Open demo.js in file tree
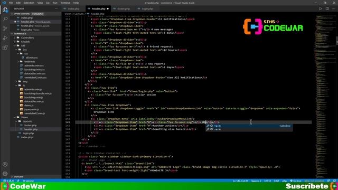 pyautogui.click(x=29, y=106)
